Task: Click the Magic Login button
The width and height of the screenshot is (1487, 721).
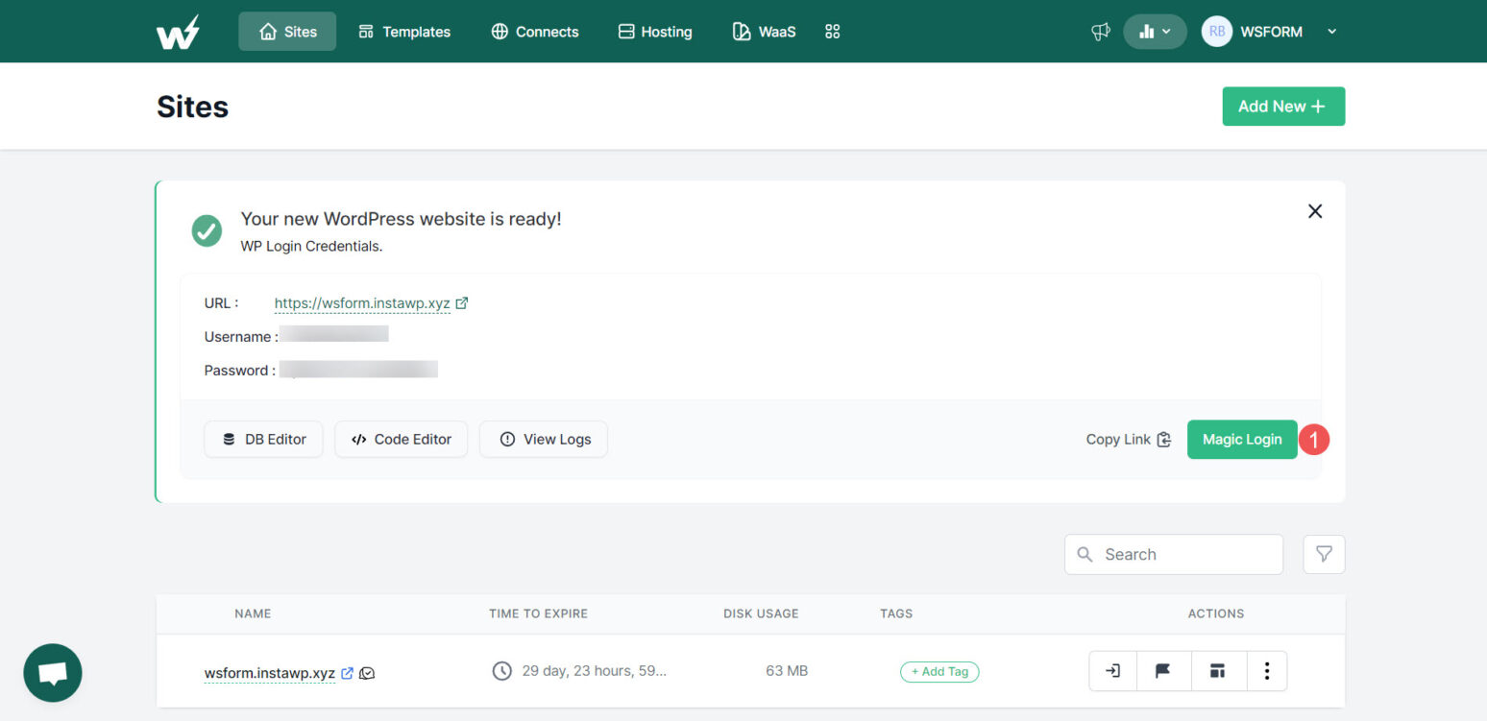Action: coord(1242,439)
